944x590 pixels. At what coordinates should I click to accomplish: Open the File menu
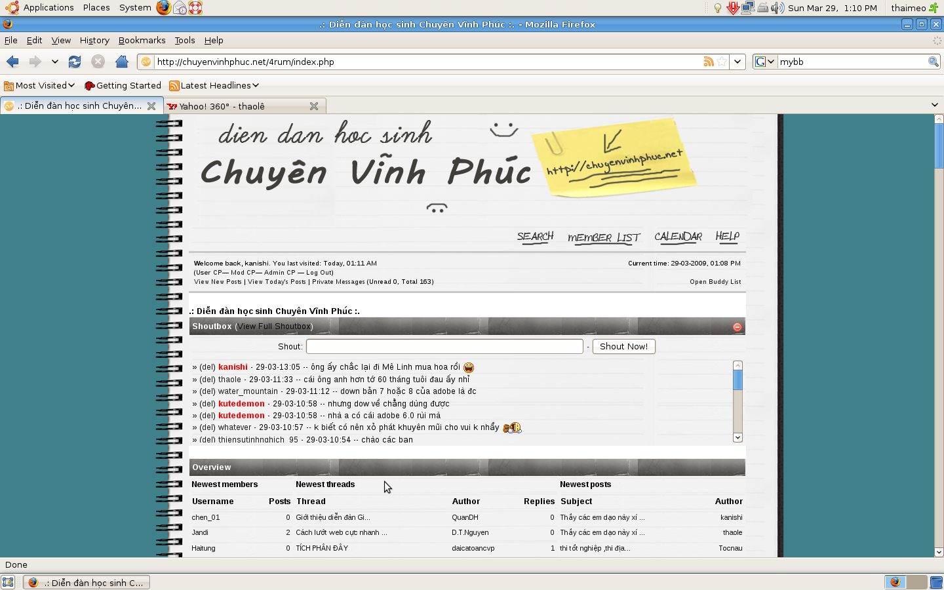click(x=11, y=40)
